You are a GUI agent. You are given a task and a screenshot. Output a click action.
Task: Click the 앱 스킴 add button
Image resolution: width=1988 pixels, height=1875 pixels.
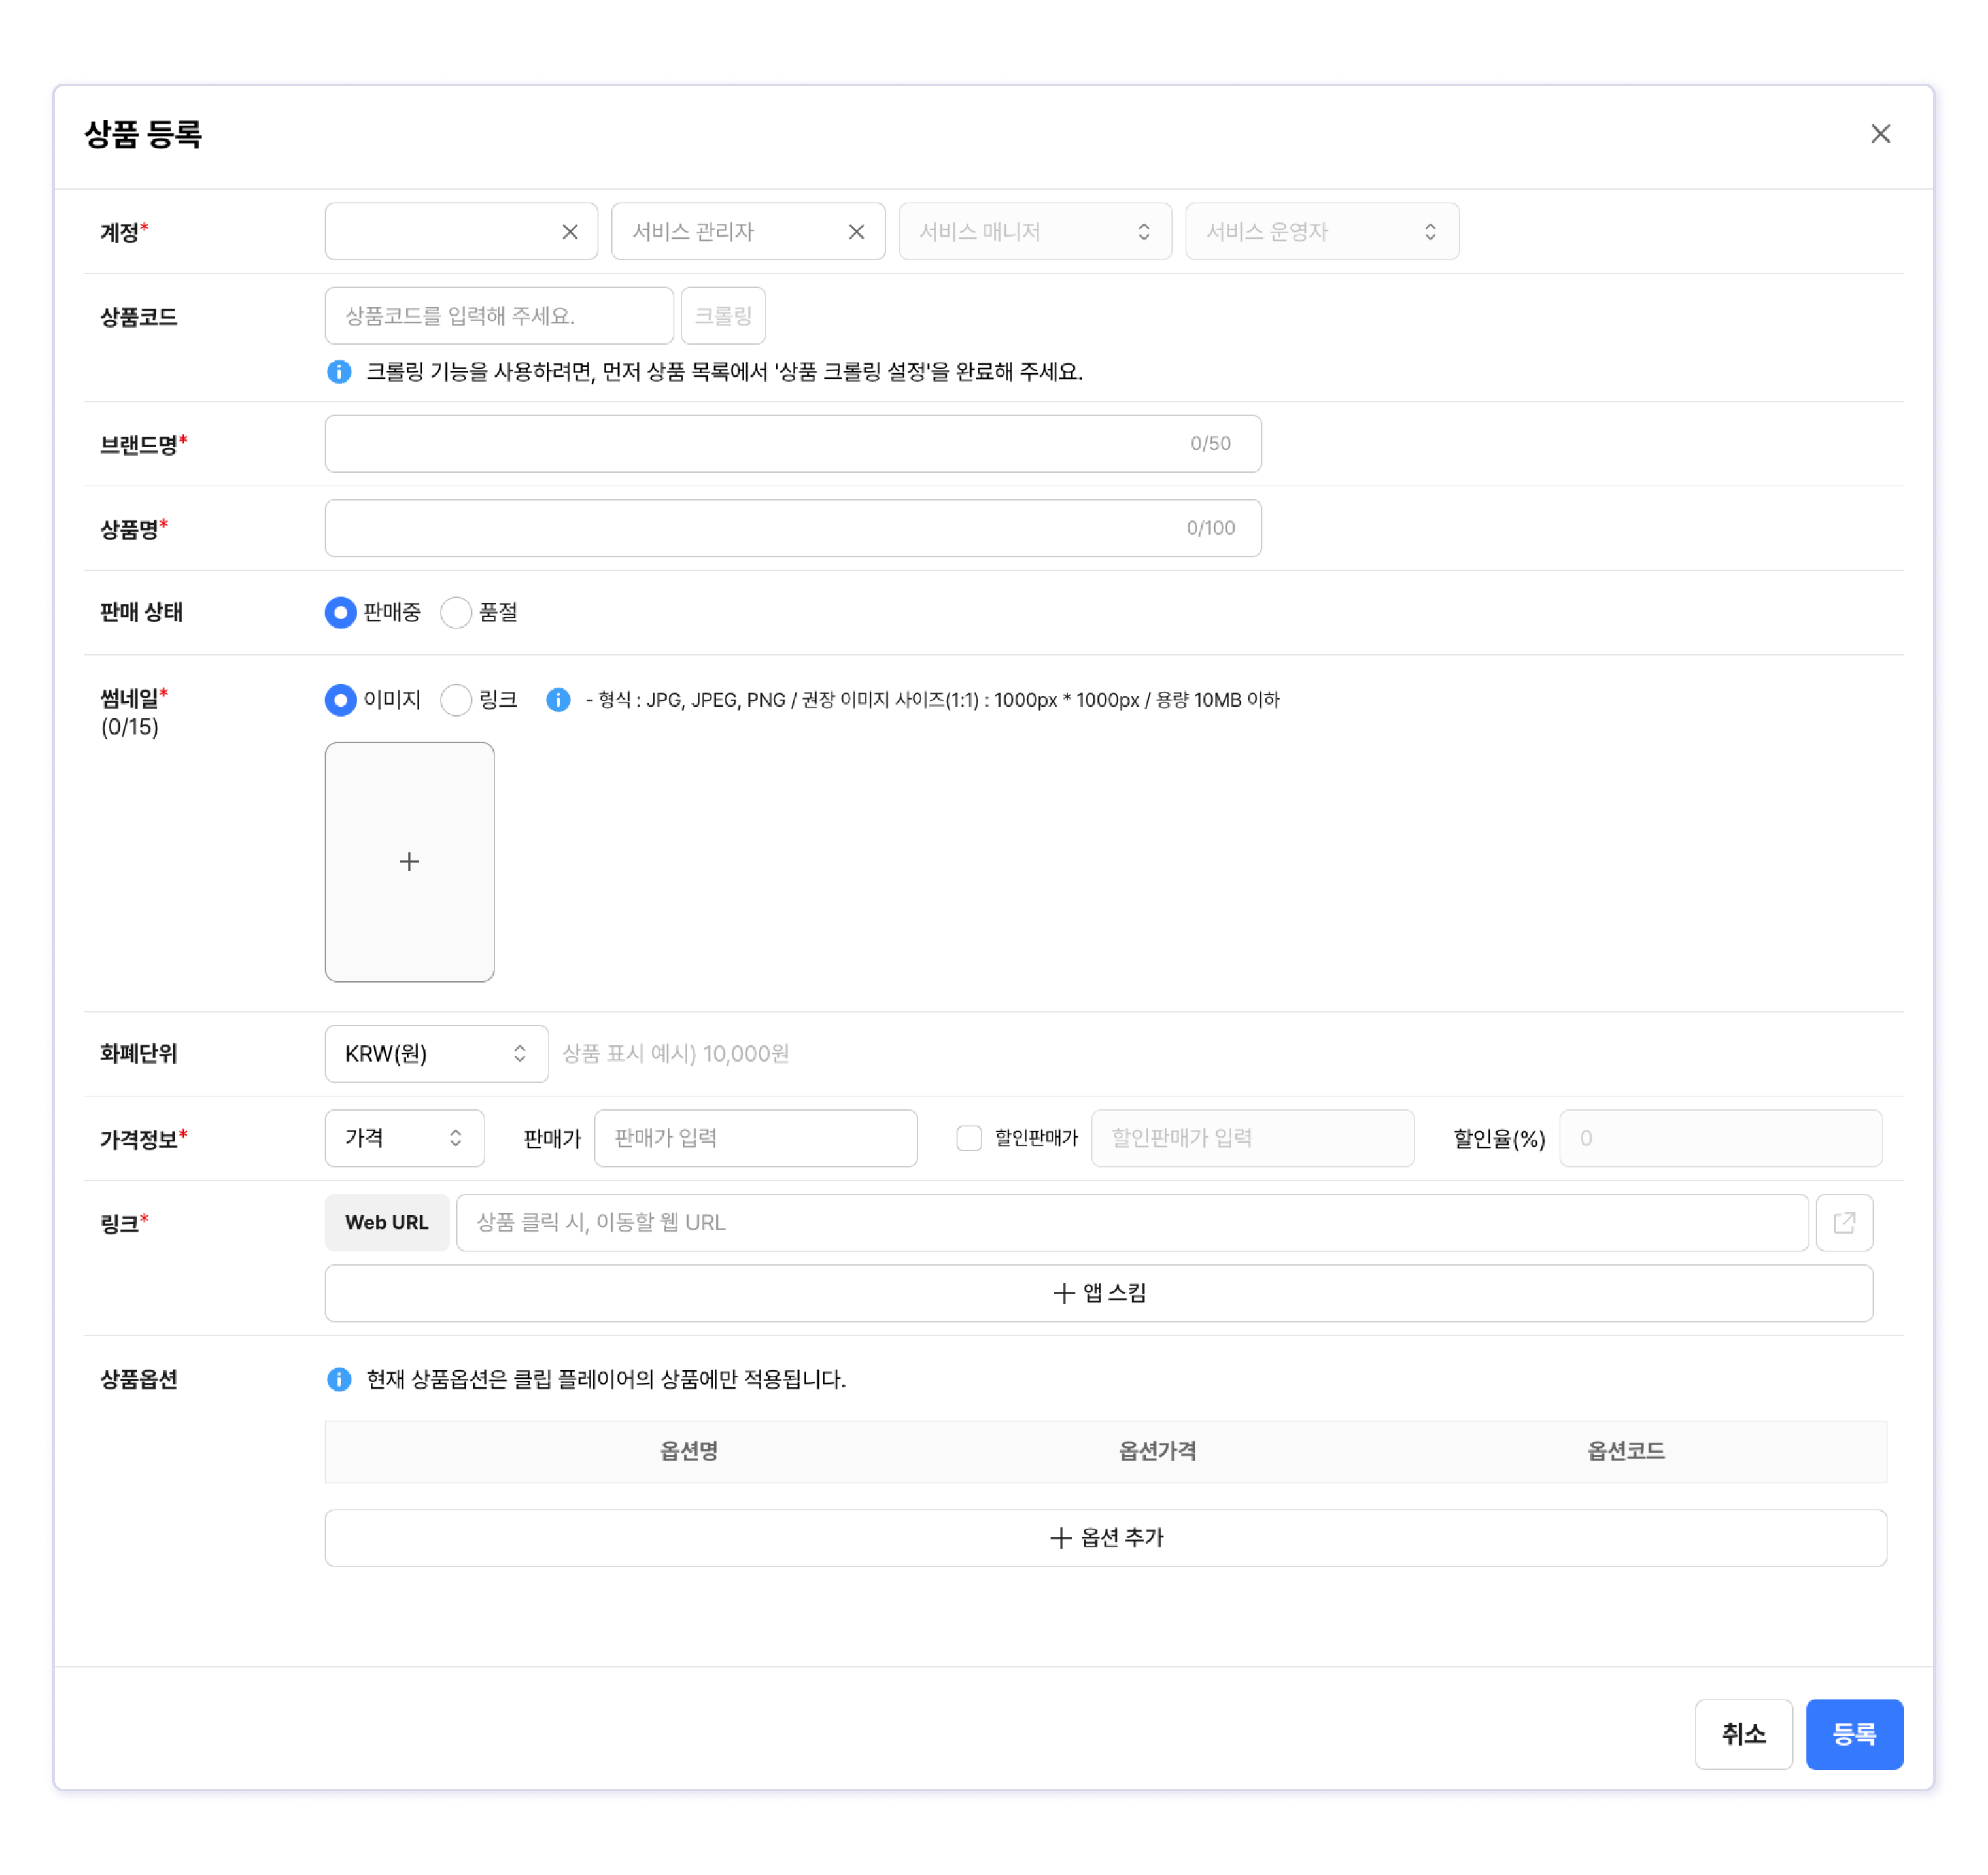(1099, 1293)
